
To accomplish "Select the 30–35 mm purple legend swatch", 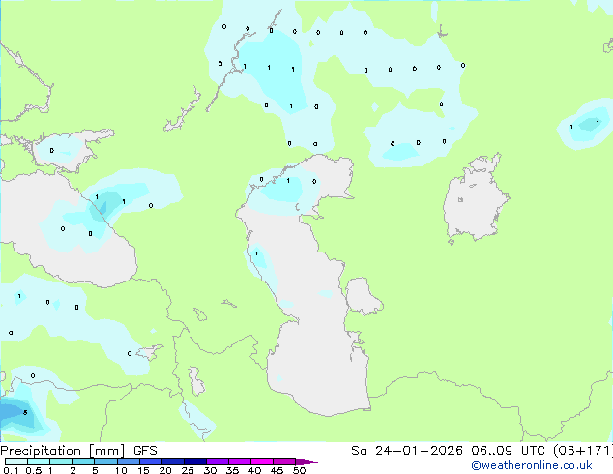I will point(217,461).
